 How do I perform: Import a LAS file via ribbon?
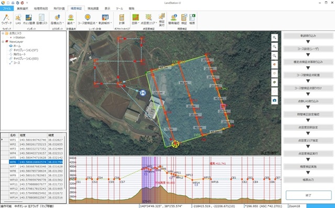coord(18,19)
